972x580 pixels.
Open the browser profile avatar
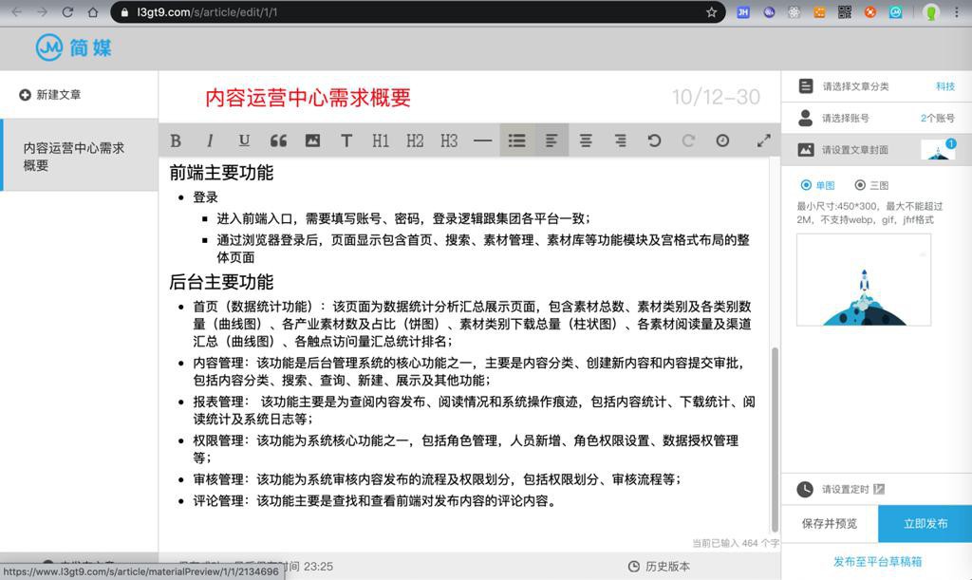[x=930, y=12]
